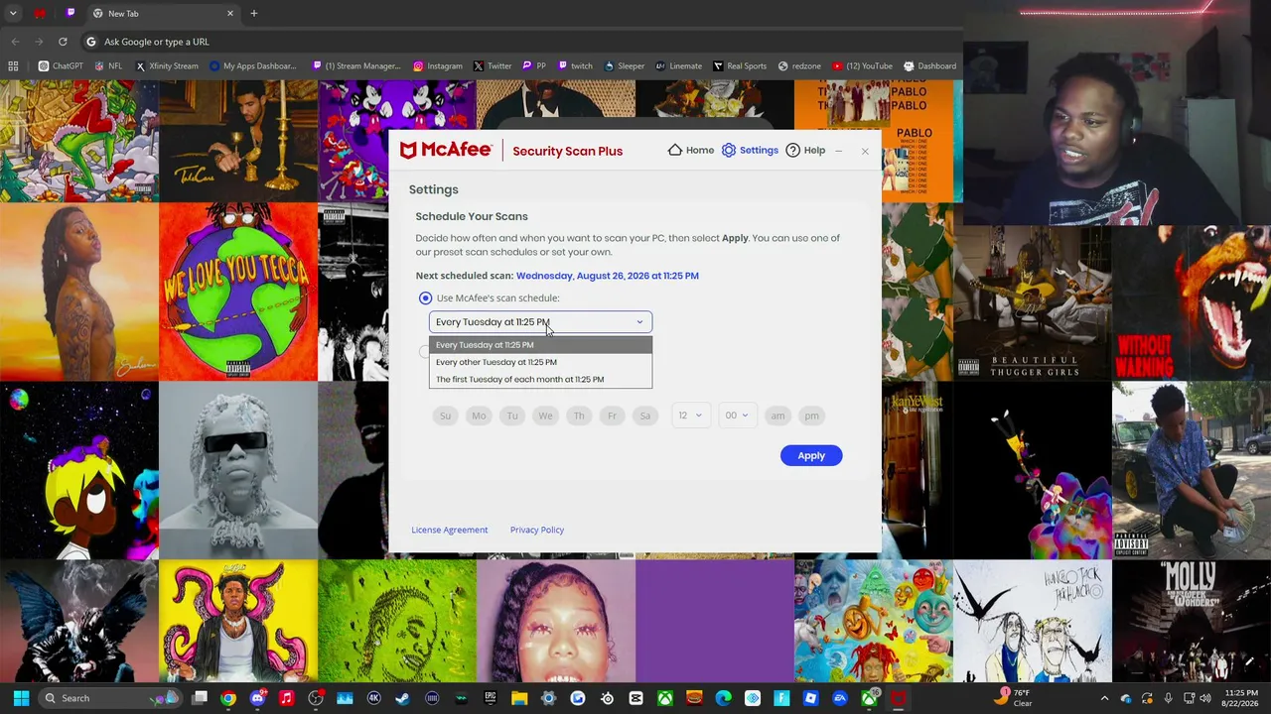Toggle the Sa day button

click(x=645, y=416)
